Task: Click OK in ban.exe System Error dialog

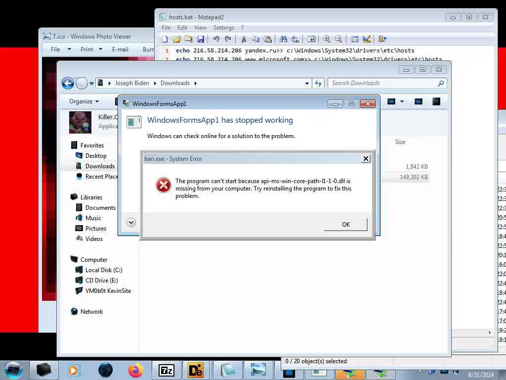Action: point(346,225)
